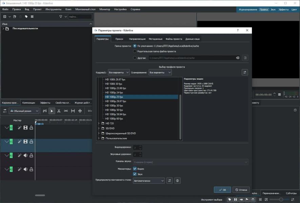Lock audio track A2

[31, 169]
